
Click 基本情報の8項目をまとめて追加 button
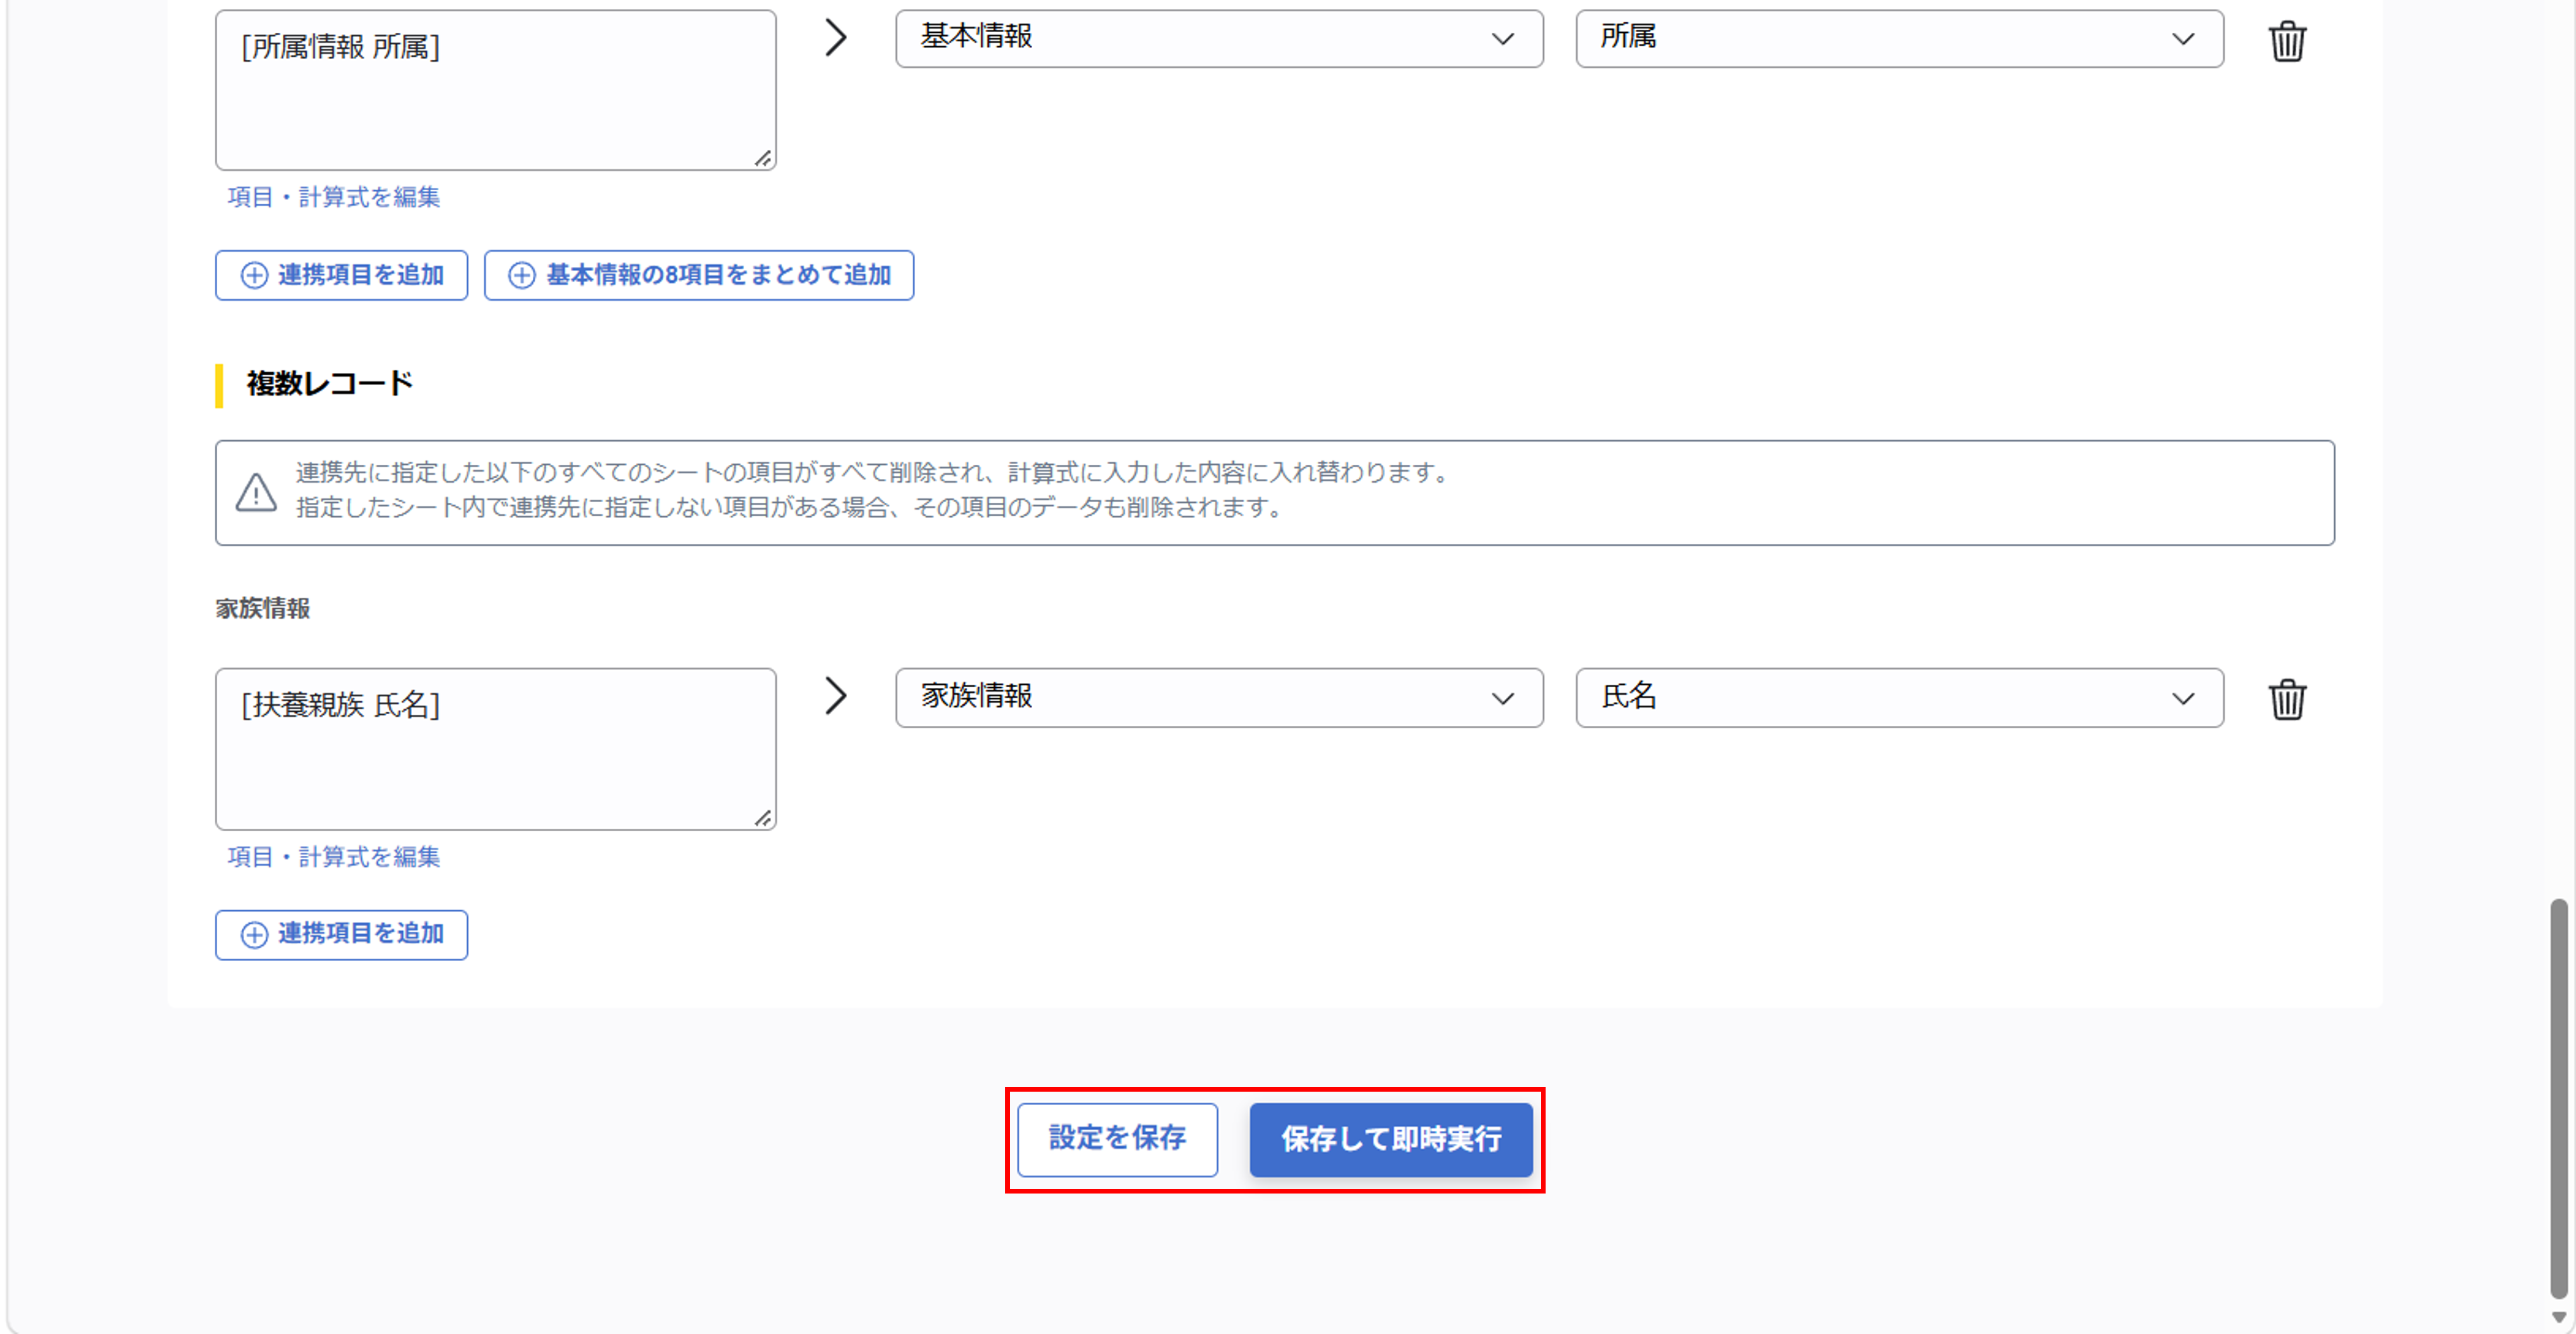pyautogui.click(x=698, y=275)
